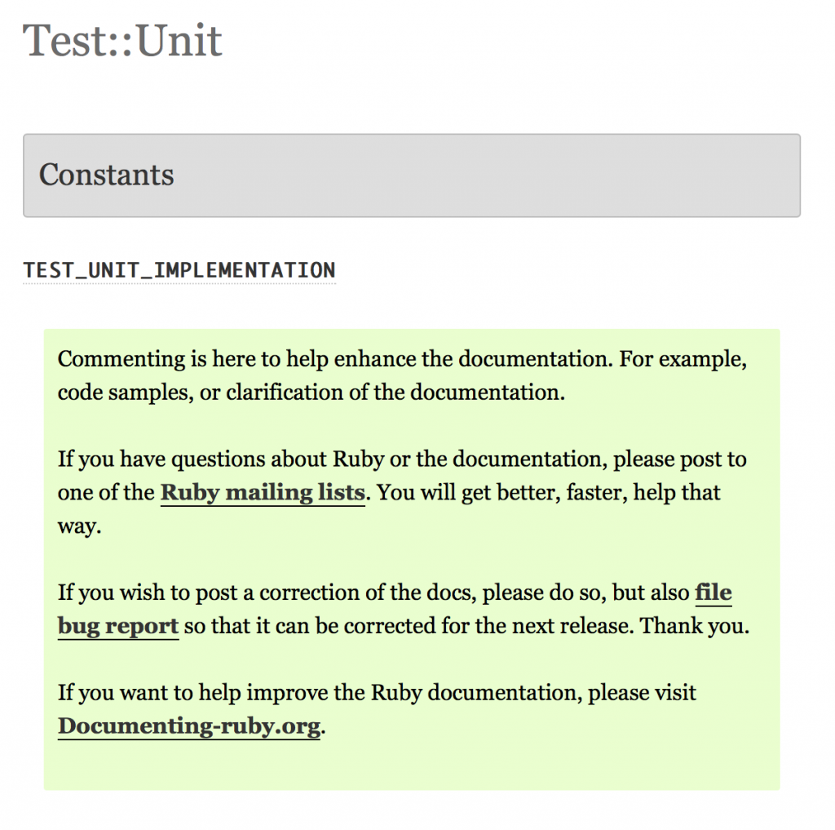Click the "Commenting is here to help" line
The height and width of the screenshot is (830, 835).
[x=402, y=359]
